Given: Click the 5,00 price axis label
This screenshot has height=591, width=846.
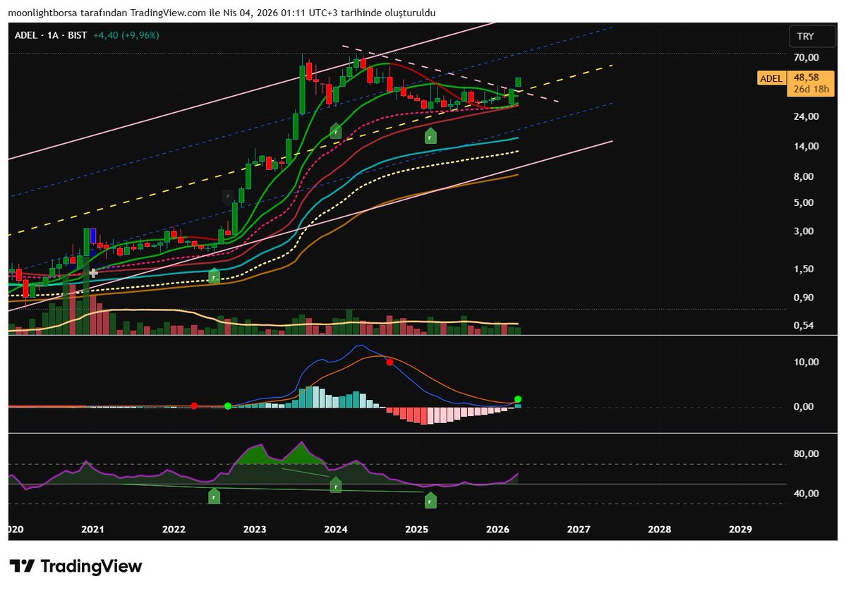Looking at the screenshot, I should pos(804,202).
